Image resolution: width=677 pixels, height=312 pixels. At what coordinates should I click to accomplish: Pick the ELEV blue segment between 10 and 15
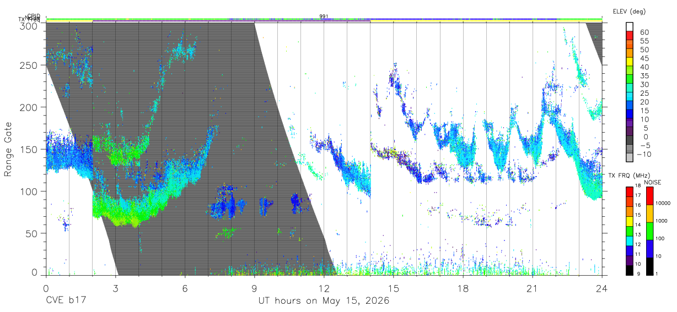[630, 114]
